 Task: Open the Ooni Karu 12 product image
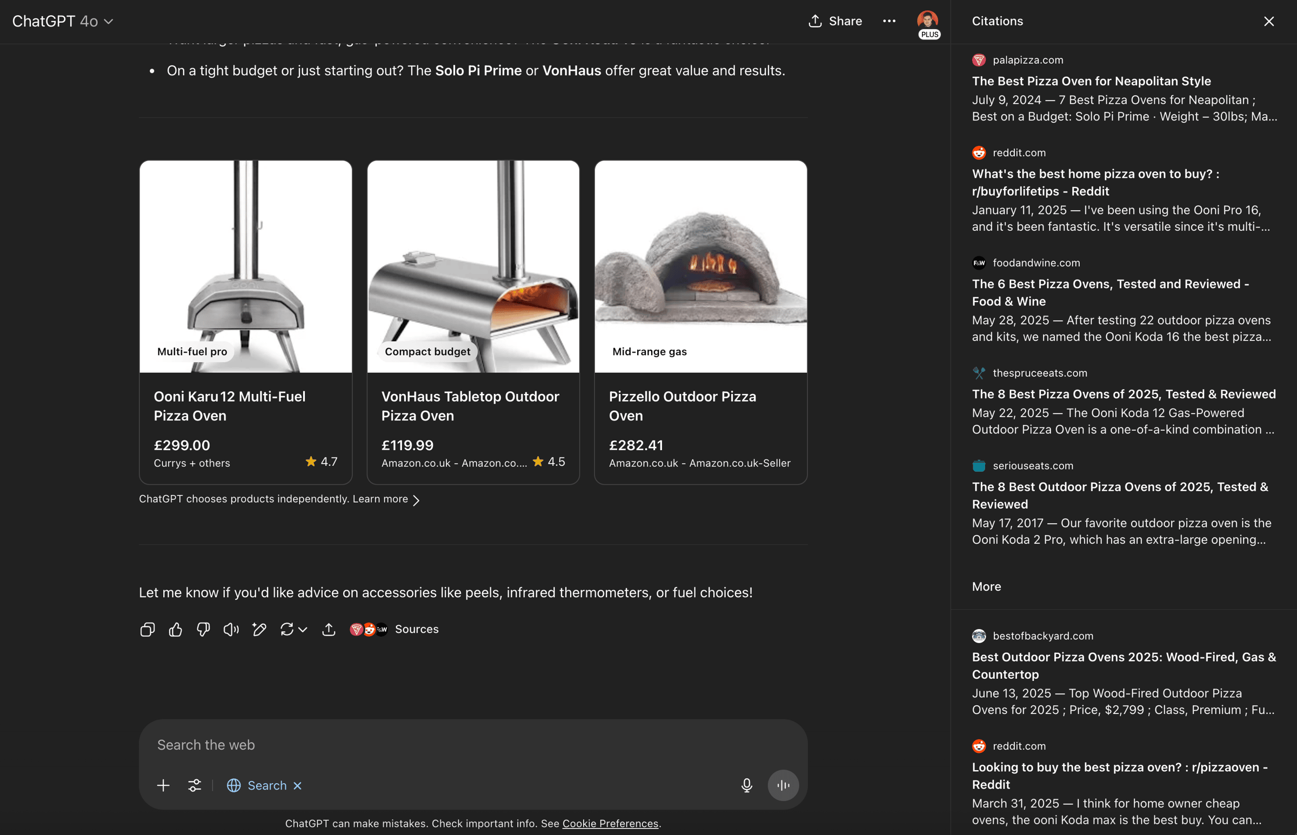point(245,266)
